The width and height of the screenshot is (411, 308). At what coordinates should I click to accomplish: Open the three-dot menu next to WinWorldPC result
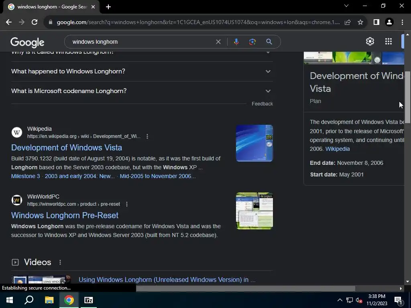(127, 204)
